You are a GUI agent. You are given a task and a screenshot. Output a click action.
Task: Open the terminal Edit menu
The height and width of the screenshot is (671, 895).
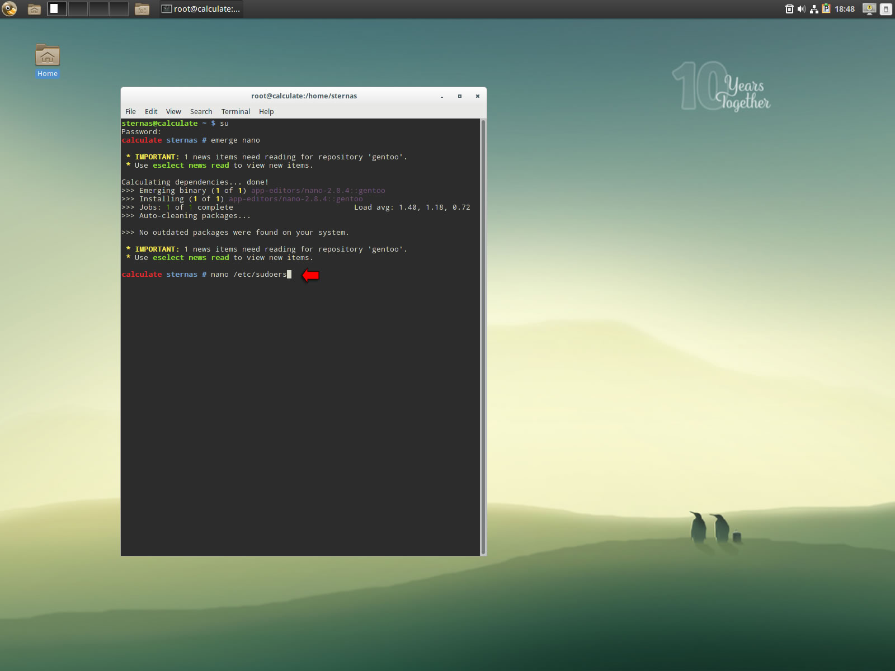click(151, 112)
